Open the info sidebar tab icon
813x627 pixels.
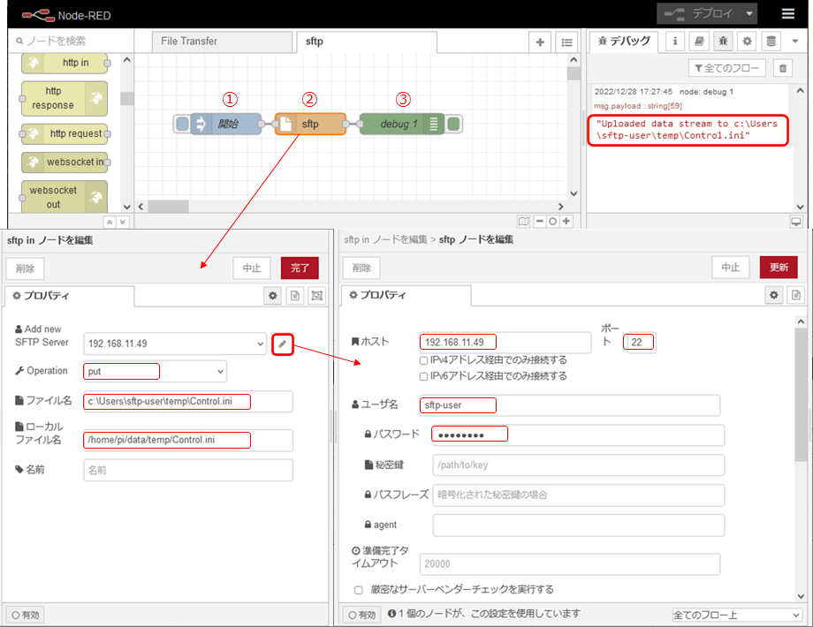674,42
